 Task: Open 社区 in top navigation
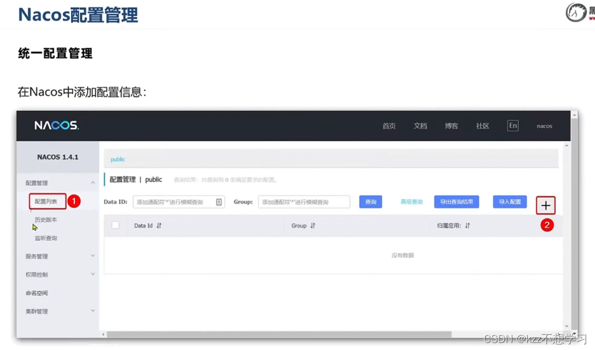(483, 126)
